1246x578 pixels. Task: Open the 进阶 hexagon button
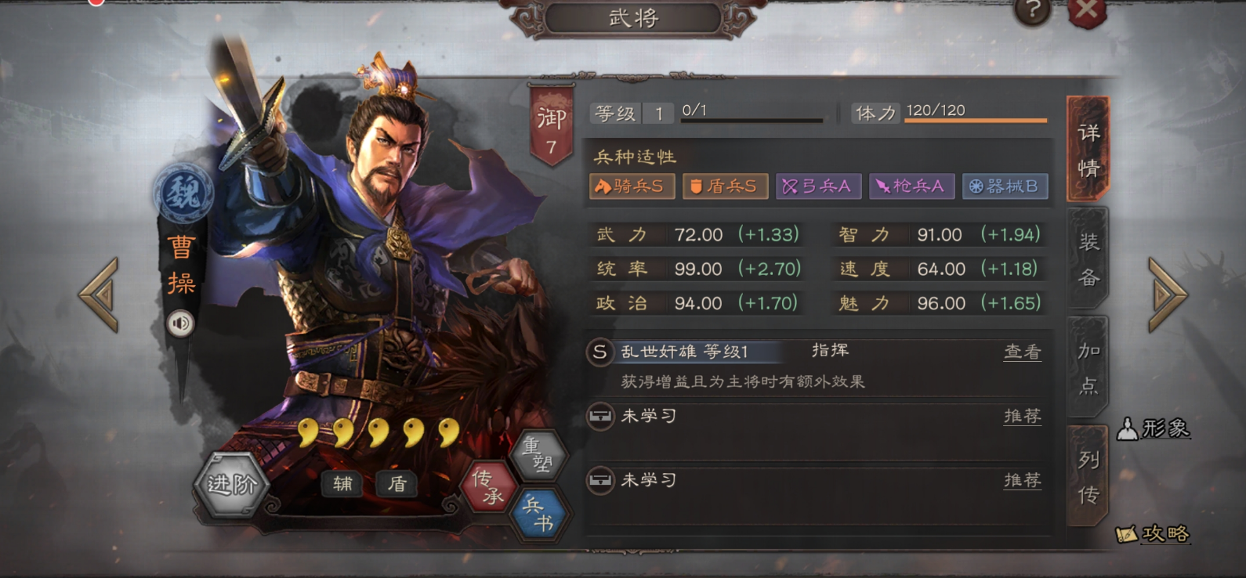pos(231,484)
